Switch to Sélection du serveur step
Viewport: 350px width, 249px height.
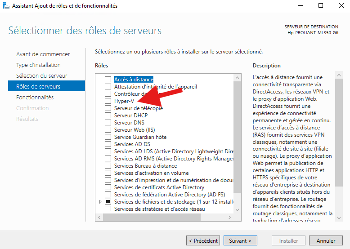(42, 76)
